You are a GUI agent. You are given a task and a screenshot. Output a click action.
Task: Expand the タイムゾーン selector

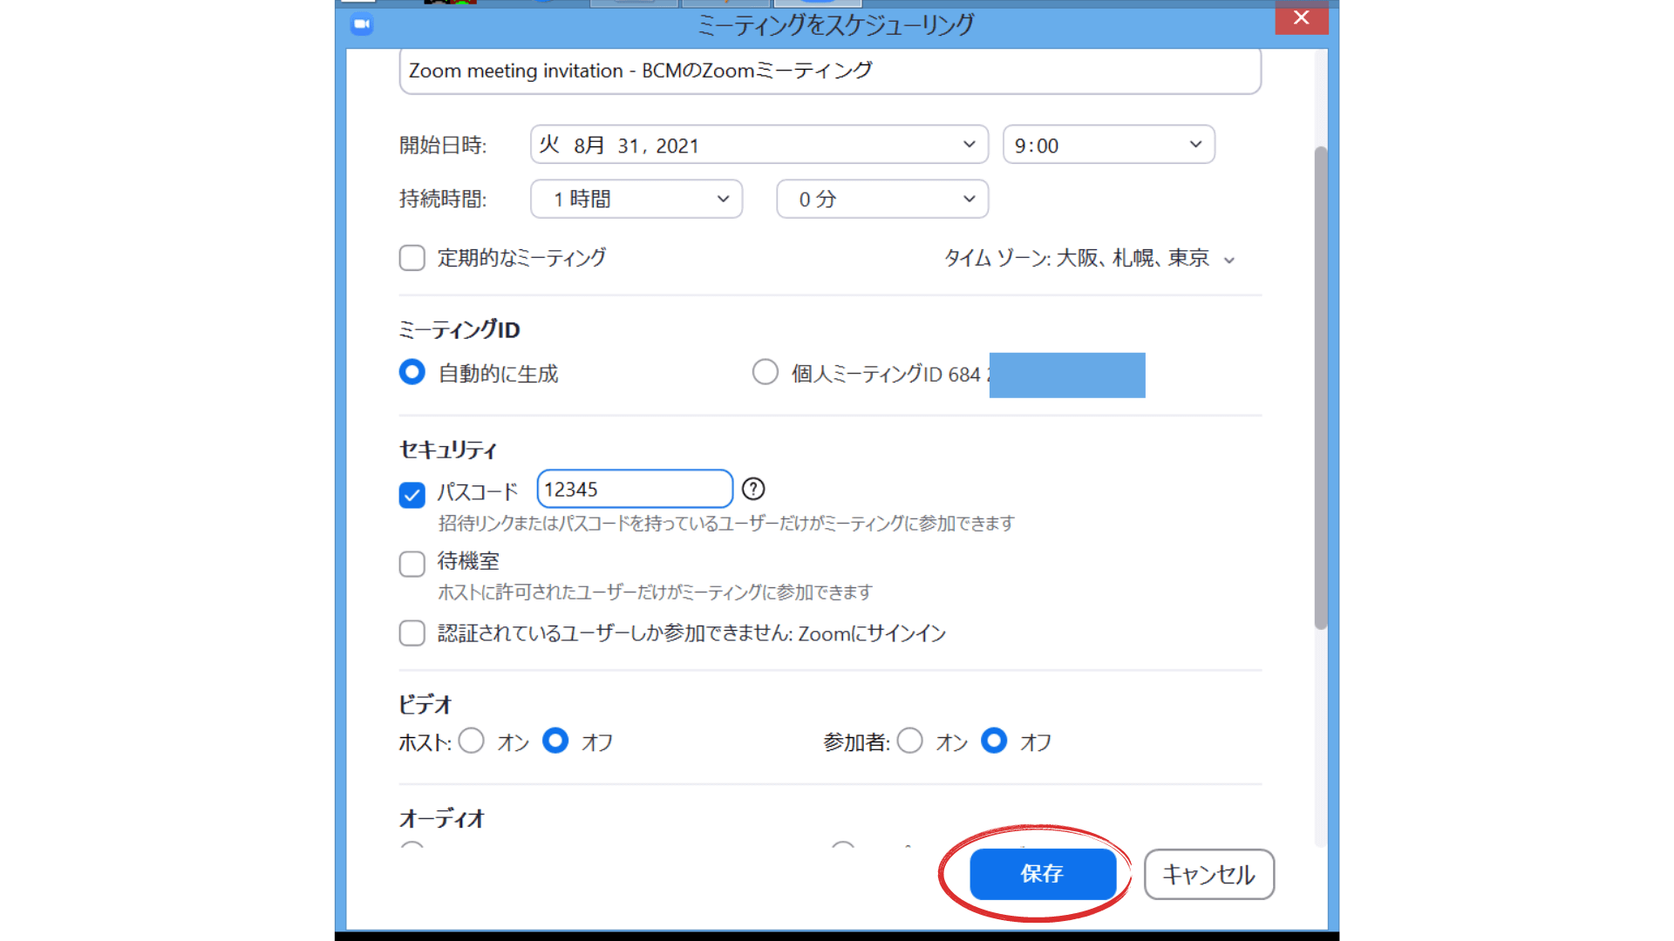tap(1229, 258)
